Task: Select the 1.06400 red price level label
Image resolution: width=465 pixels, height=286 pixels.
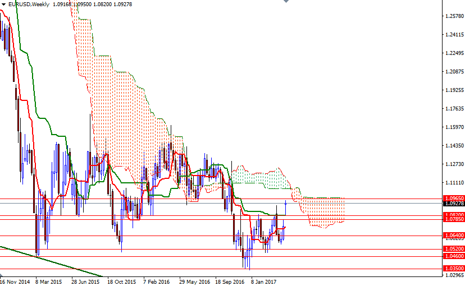Action: (x=454, y=235)
